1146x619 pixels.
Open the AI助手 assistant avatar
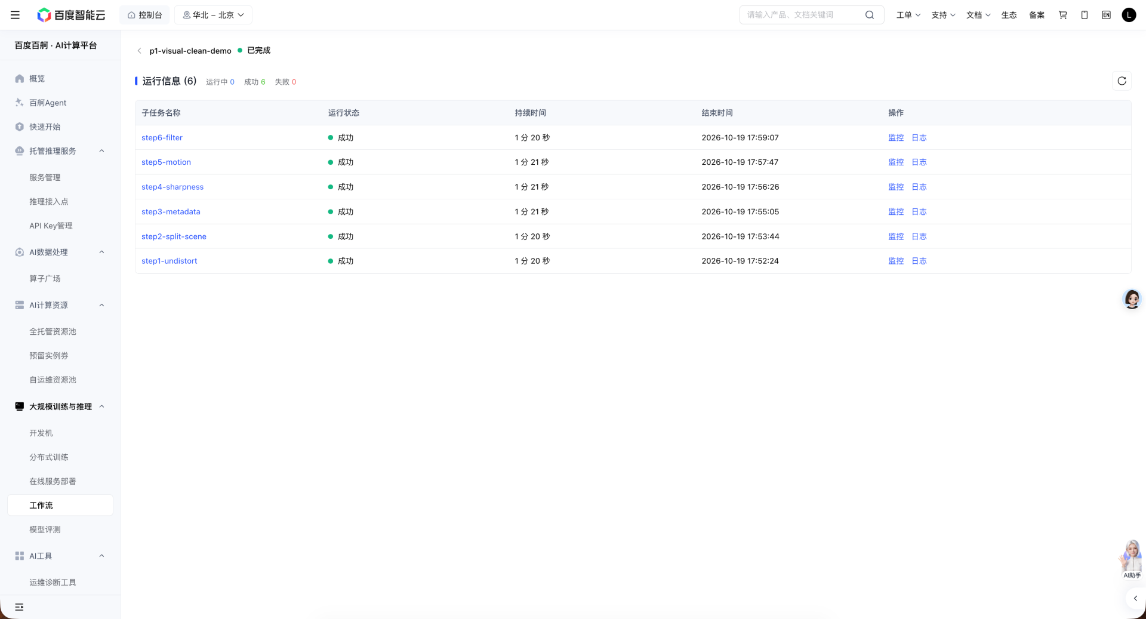pos(1131,559)
